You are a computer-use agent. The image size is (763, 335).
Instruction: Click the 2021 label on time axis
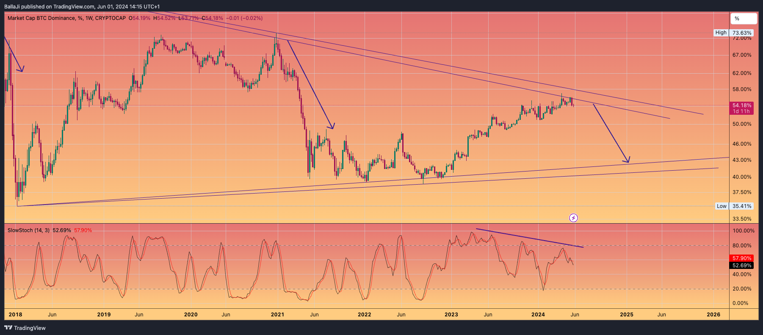pyautogui.click(x=277, y=314)
